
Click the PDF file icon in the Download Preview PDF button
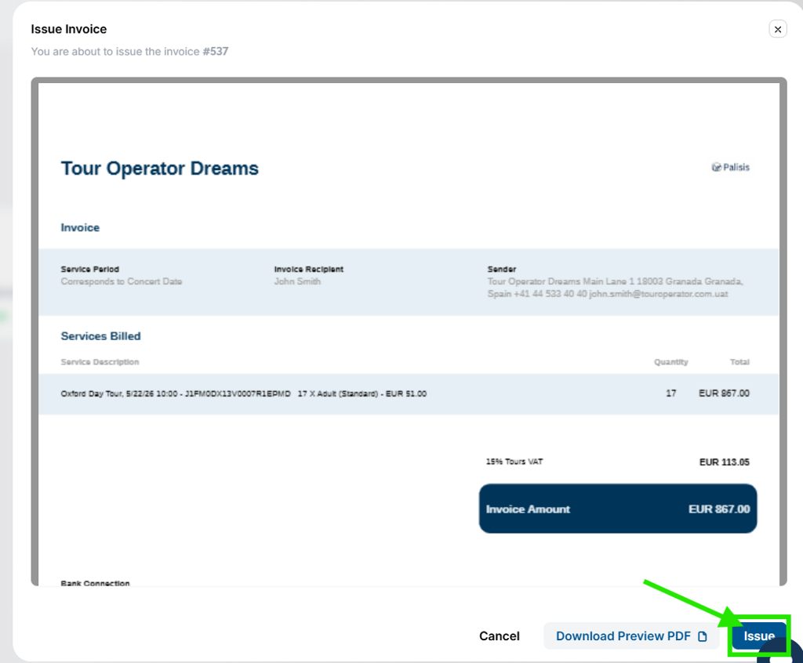pos(703,636)
